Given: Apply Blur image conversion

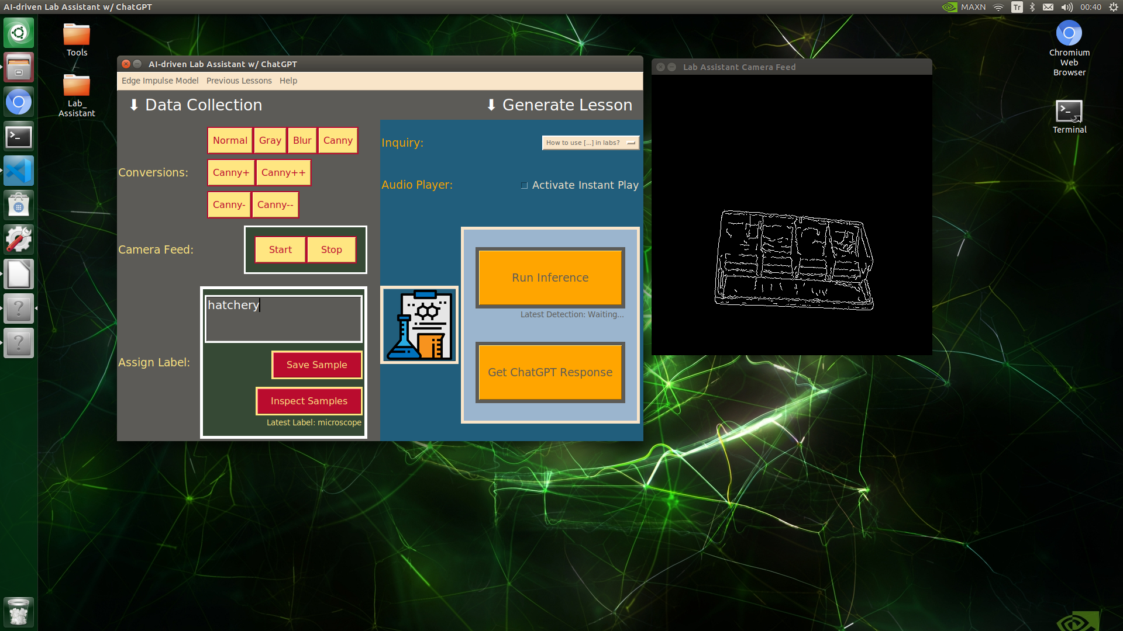Looking at the screenshot, I should [302, 140].
